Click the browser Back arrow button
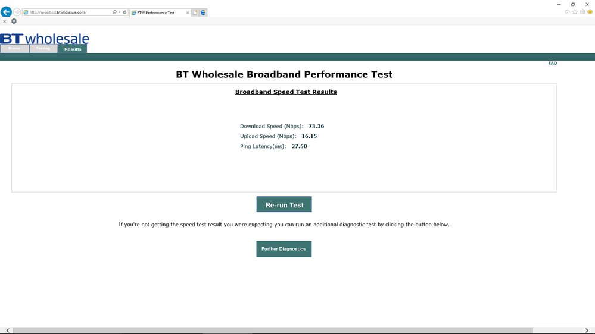Viewport: 595px width, 334px height. point(6,12)
